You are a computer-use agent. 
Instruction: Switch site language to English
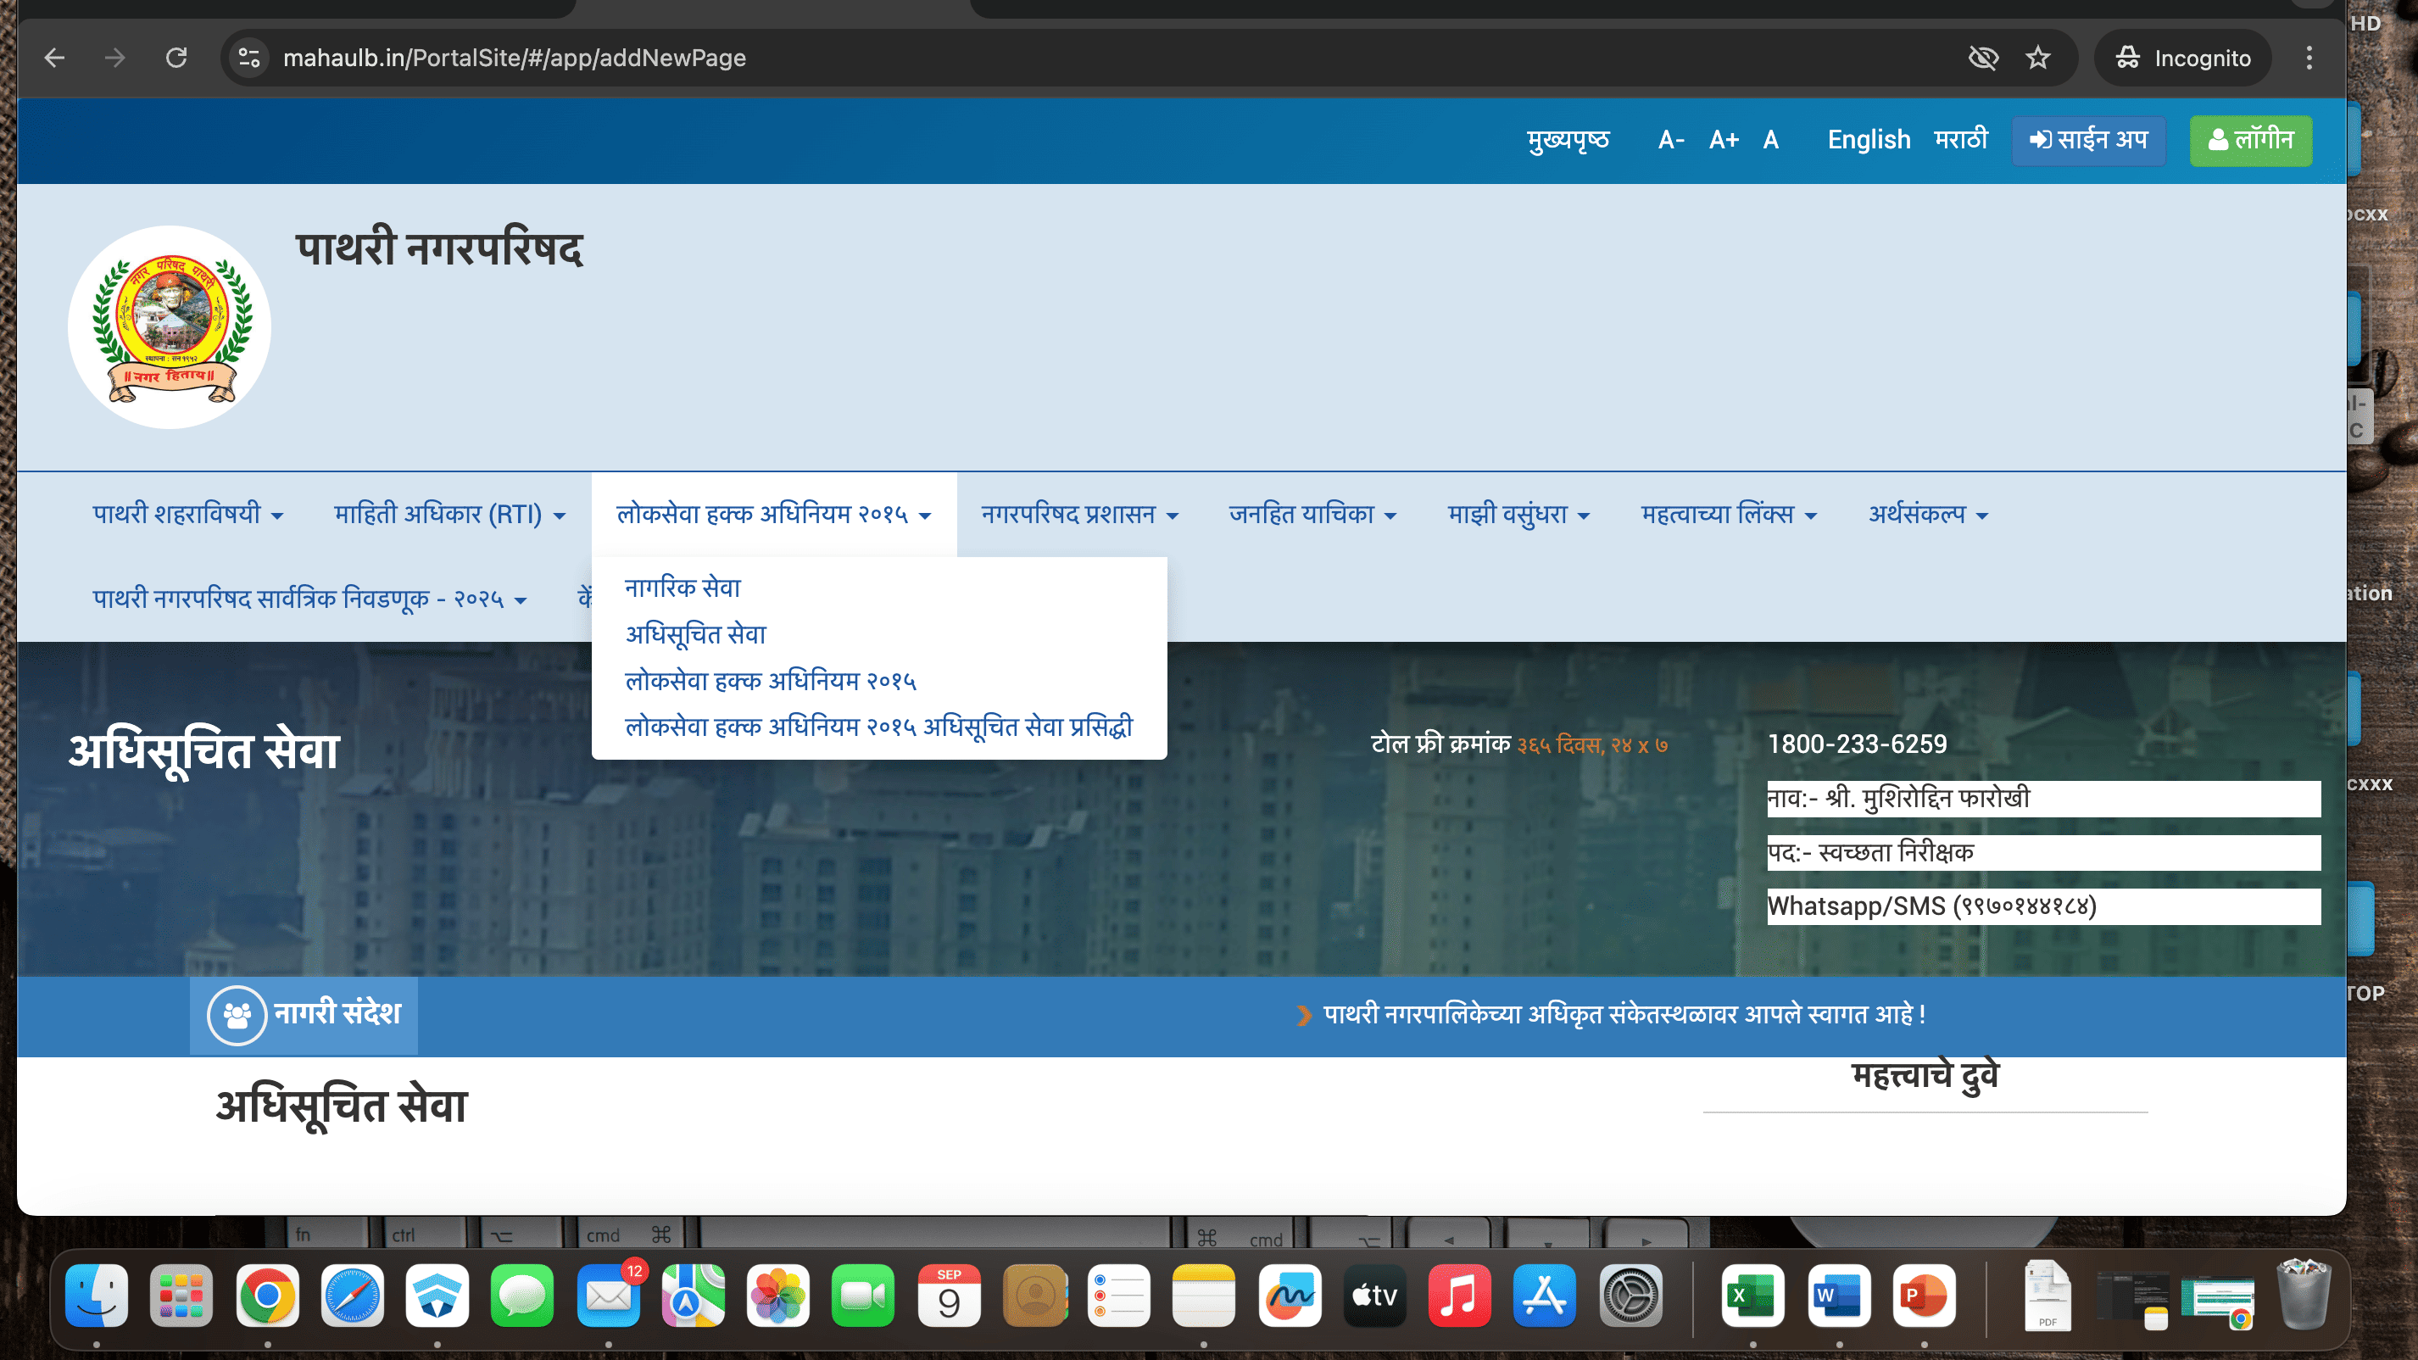[x=1868, y=140]
